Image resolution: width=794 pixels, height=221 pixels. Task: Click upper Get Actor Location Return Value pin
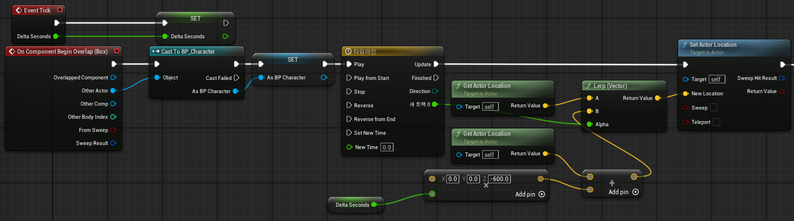point(546,106)
